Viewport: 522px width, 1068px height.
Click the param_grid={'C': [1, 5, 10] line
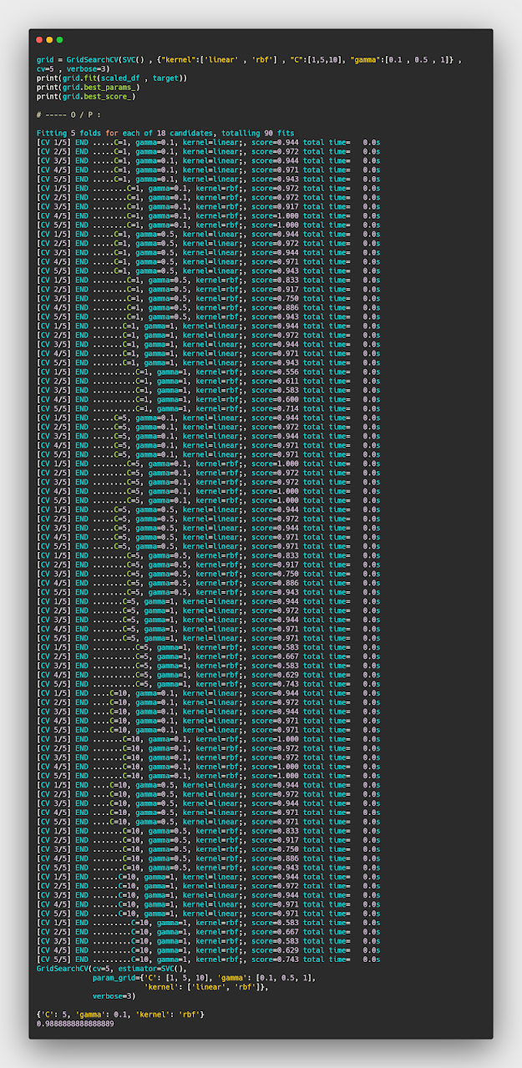(x=204, y=977)
